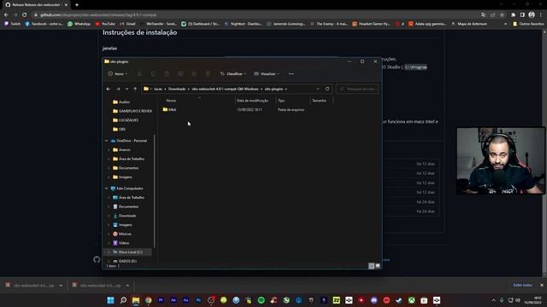The height and width of the screenshot is (307, 547).
Task: Reload the GitHub page in Chrome
Action: pyautogui.click(x=24, y=15)
